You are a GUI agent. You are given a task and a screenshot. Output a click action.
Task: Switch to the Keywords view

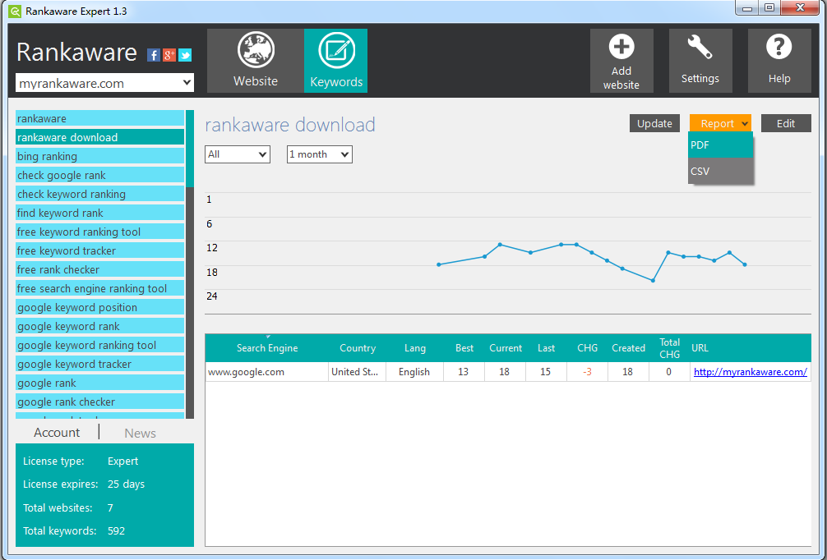coord(336,61)
